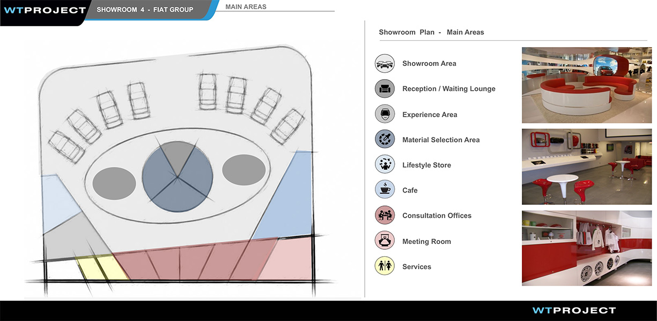Select the 'Showroom Area' legend label
The image size is (657, 321).
(429, 64)
